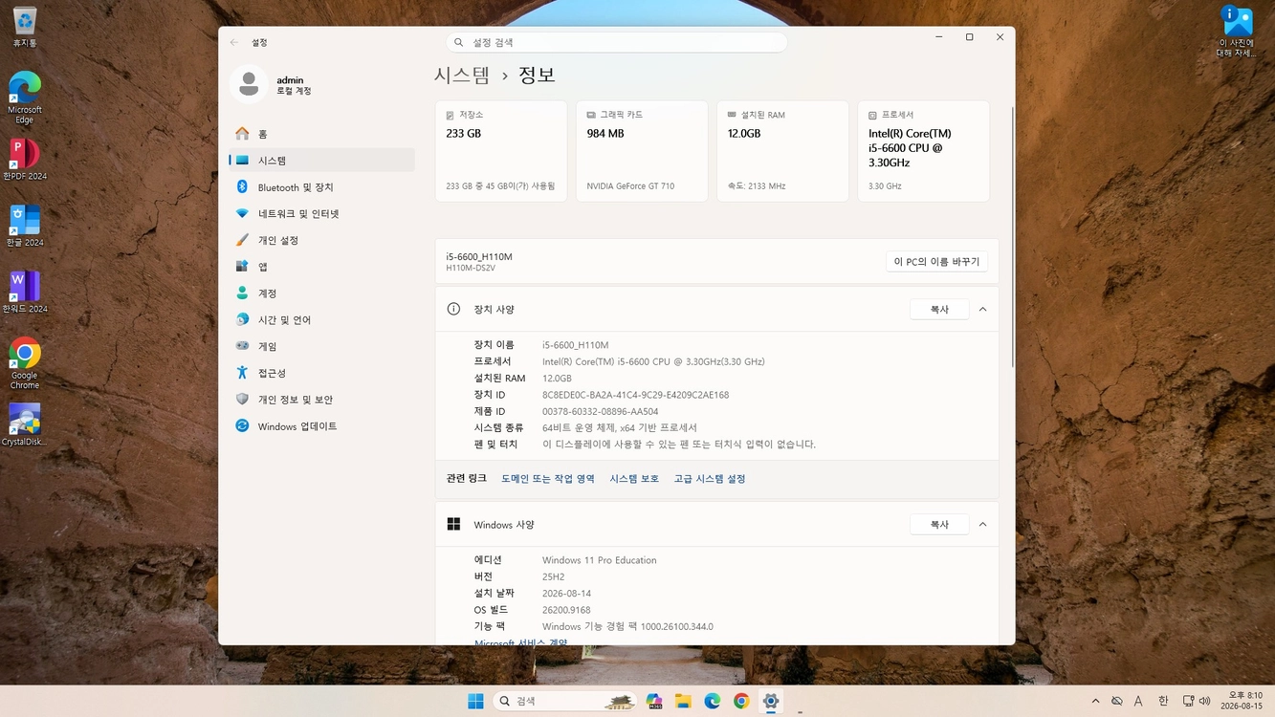Viewport: 1275px width, 717px height.
Task: Open the taskbar clock showing 오후 8:10
Action: pyautogui.click(x=1241, y=701)
